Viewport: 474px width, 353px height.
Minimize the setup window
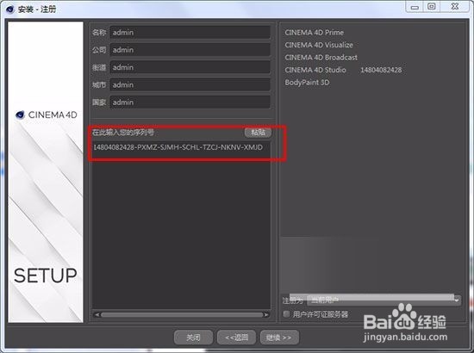pyautogui.click(x=415, y=7)
